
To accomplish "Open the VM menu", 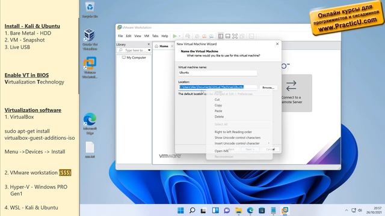I will 147,36.
